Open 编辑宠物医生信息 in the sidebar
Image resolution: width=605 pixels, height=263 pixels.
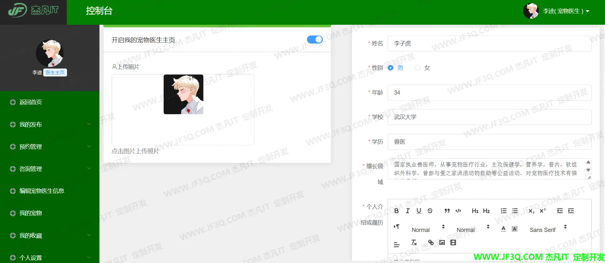42,191
